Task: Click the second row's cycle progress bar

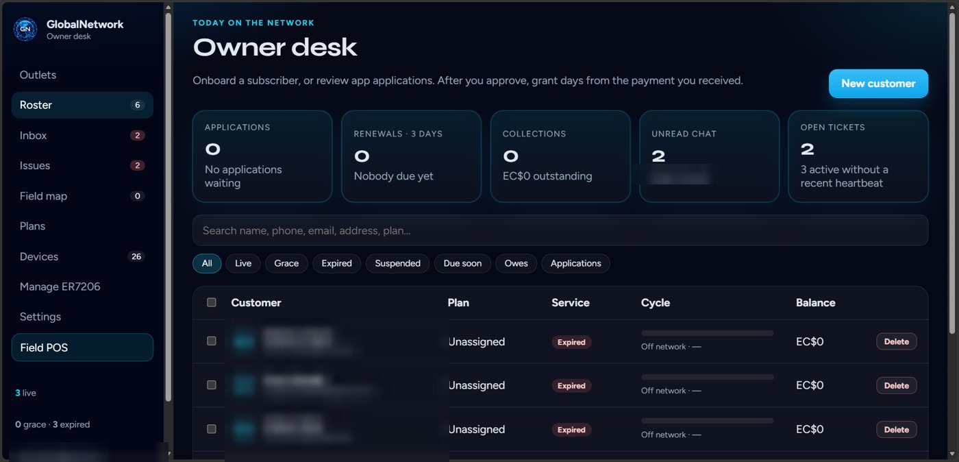Action: click(x=708, y=377)
